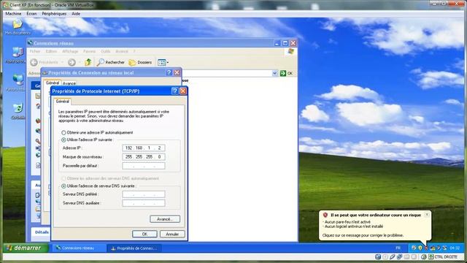Click the Rechercher magnifier toolbar button
Viewport: 467px width, 263px height.
(x=110, y=62)
